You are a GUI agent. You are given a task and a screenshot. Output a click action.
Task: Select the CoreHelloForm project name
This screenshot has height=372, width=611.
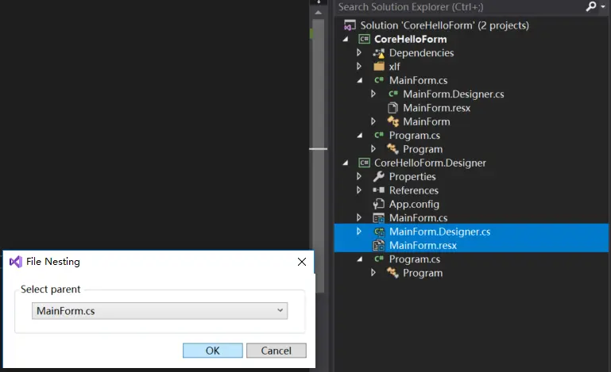(x=410, y=39)
